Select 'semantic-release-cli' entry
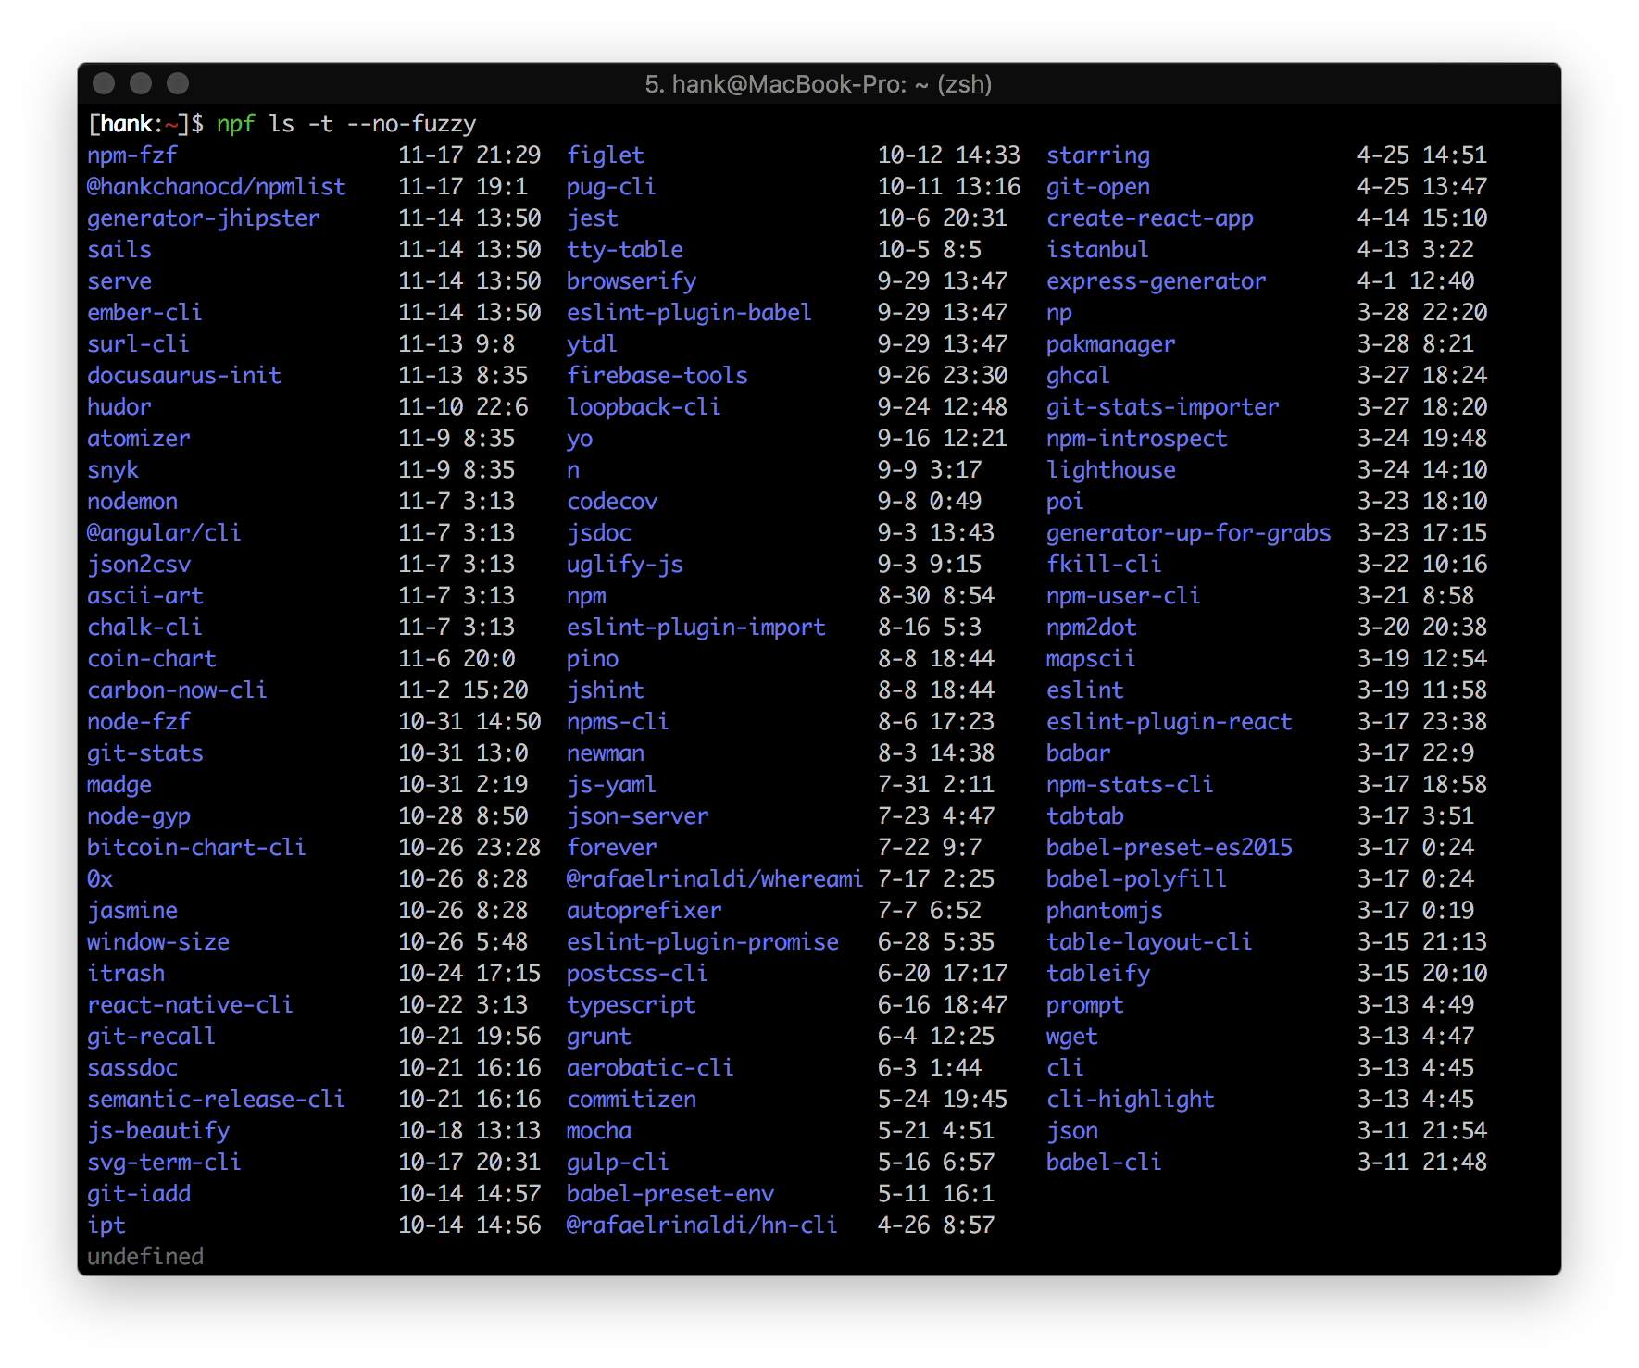 click(x=216, y=1100)
